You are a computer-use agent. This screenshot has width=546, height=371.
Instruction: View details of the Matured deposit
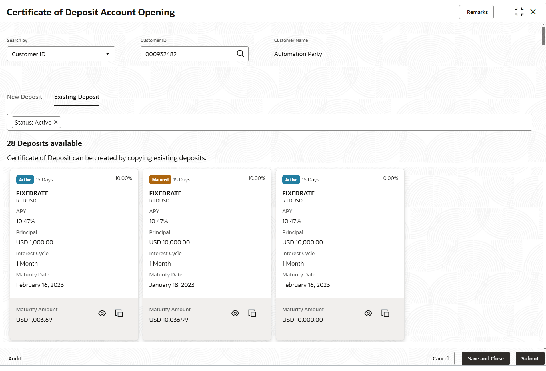pos(235,313)
